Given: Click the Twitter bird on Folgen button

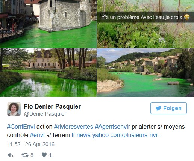Looking at the screenshot, I should click(x=158, y=108).
